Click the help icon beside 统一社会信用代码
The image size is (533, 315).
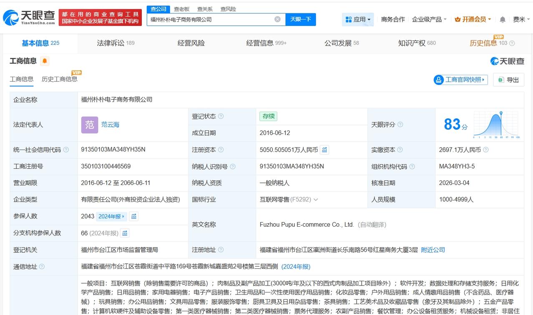click(x=66, y=150)
